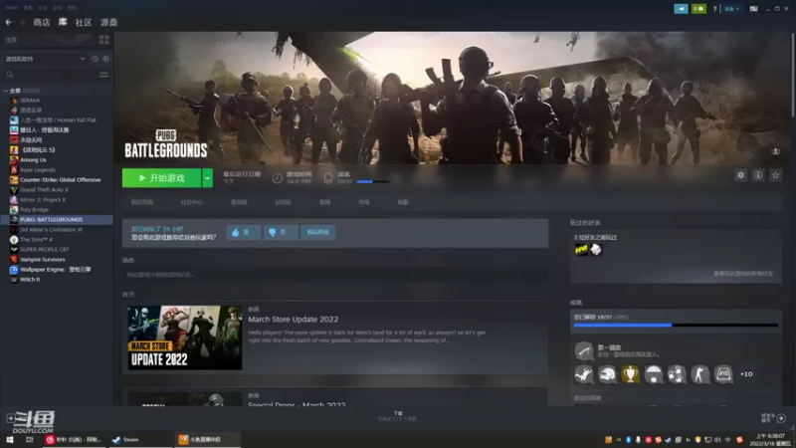Image resolution: width=796 pixels, height=448 pixels.
Task: Open the 社区 community tab
Action: pyautogui.click(x=84, y=22)
